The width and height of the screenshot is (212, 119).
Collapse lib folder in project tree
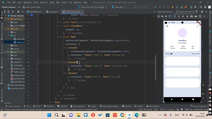(x=8, y=35)
